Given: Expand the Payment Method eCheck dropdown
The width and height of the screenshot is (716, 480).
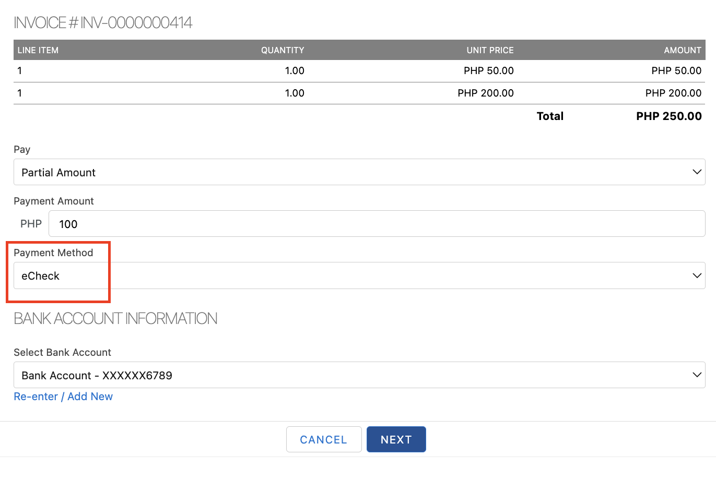Looking at the screenshot, I should (x=359, y=275).
